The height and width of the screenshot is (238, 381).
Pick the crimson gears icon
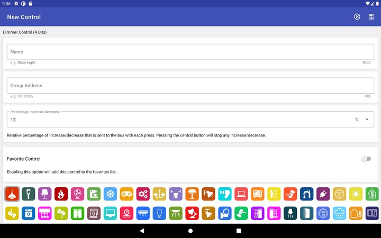143,194
